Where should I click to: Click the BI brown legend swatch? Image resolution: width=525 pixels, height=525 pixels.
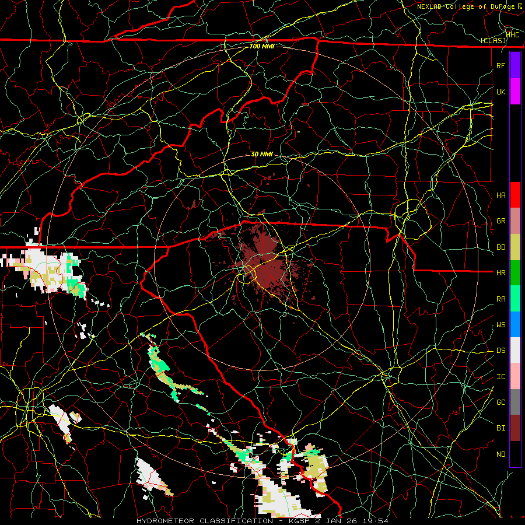pos(515,428)
